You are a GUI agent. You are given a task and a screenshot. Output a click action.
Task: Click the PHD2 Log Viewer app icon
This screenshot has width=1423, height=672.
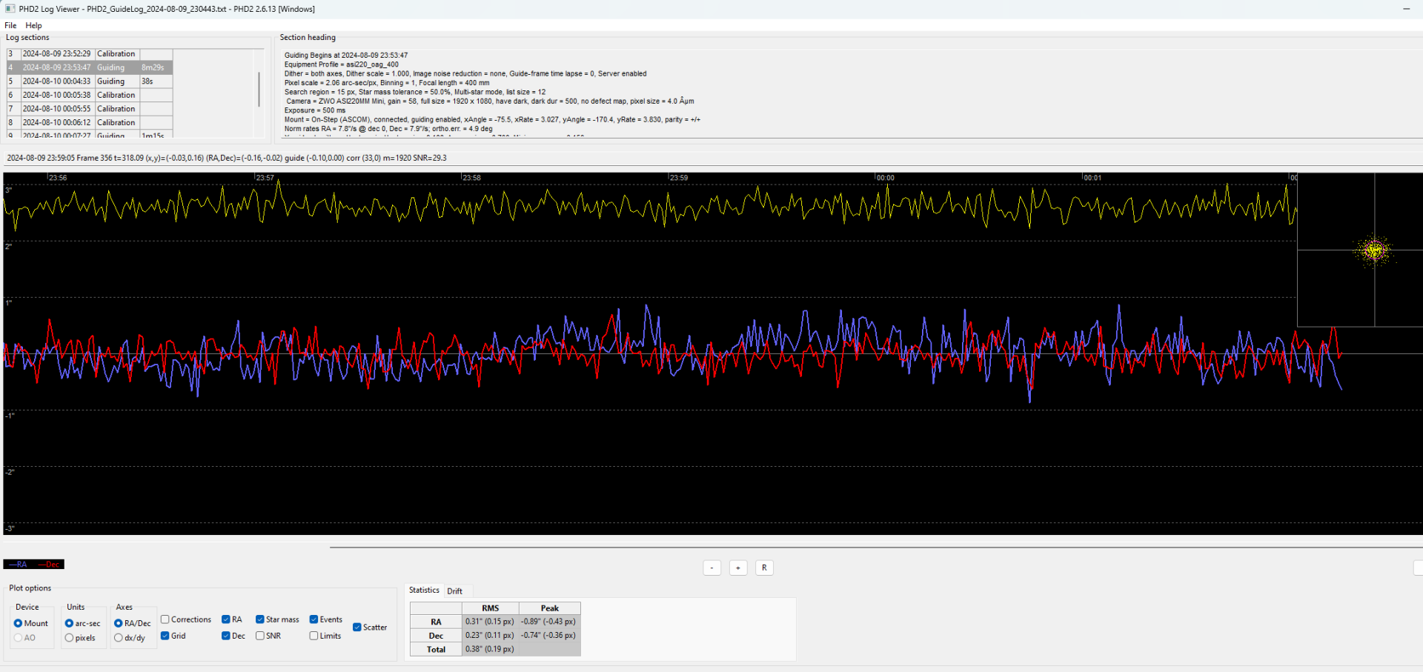pyautogui.click(x=10, y=9)
